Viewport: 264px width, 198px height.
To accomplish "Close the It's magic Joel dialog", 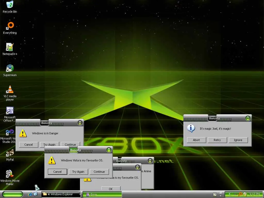I will click(x=248, y=118).
